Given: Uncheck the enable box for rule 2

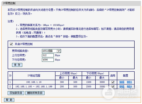Looking at the screenshot, I should pos(113,86).
